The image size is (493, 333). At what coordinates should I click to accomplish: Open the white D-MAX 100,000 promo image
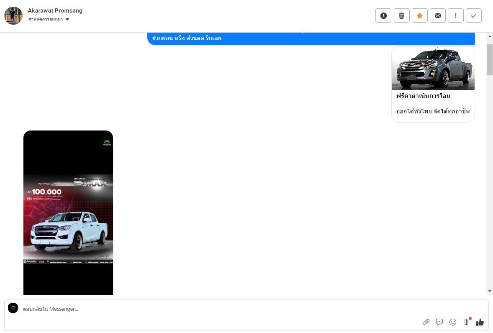pyautogui.click(x=68, y=213)
